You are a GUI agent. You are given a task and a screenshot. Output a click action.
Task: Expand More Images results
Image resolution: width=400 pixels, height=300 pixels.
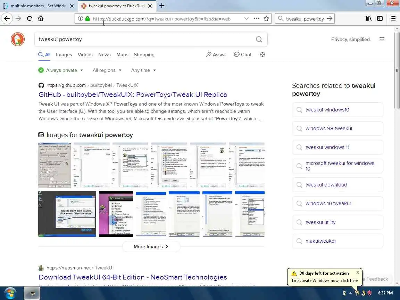[x=151, y=247]
